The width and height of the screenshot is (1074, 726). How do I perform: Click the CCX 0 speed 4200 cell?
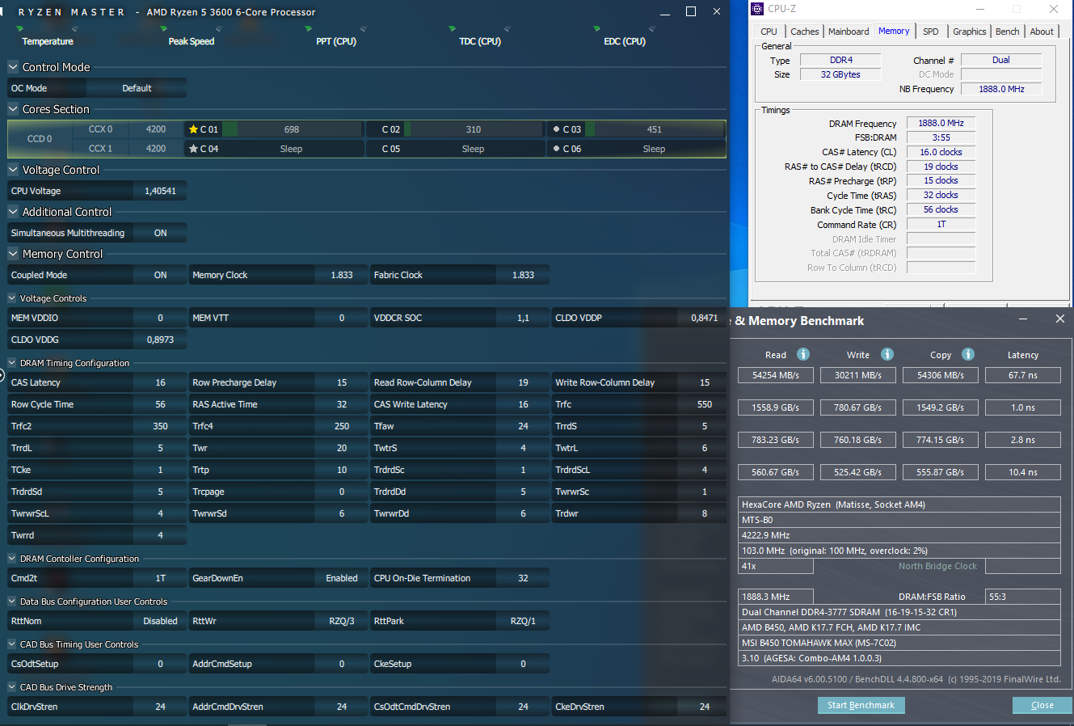156,129
